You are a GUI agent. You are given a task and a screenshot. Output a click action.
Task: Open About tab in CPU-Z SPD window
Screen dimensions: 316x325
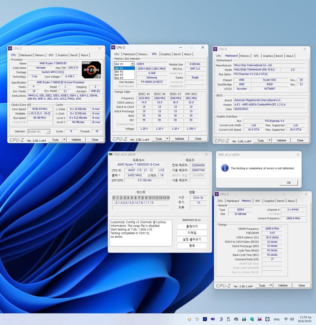click(x=188, y=54)
